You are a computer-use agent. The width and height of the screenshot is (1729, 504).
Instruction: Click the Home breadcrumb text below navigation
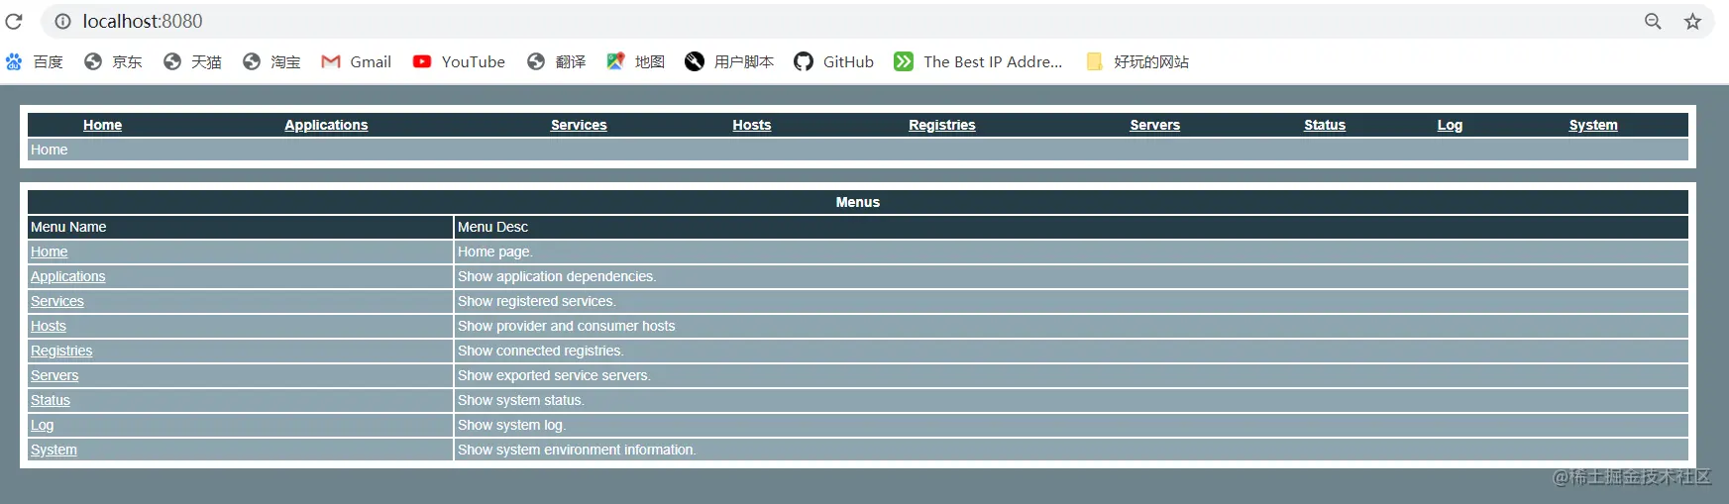pyautogui.click(x=50, y=150)
